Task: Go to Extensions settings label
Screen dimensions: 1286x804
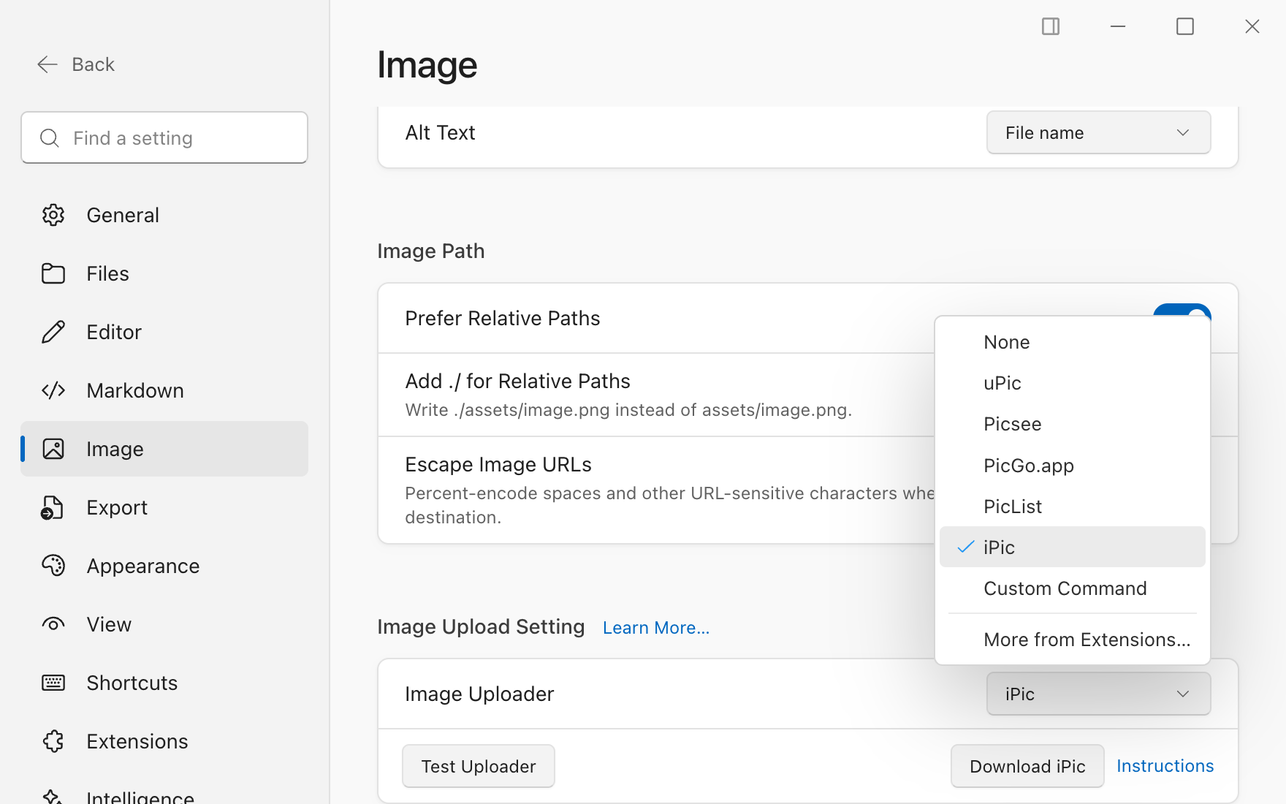Action: (x=137, y=741)
